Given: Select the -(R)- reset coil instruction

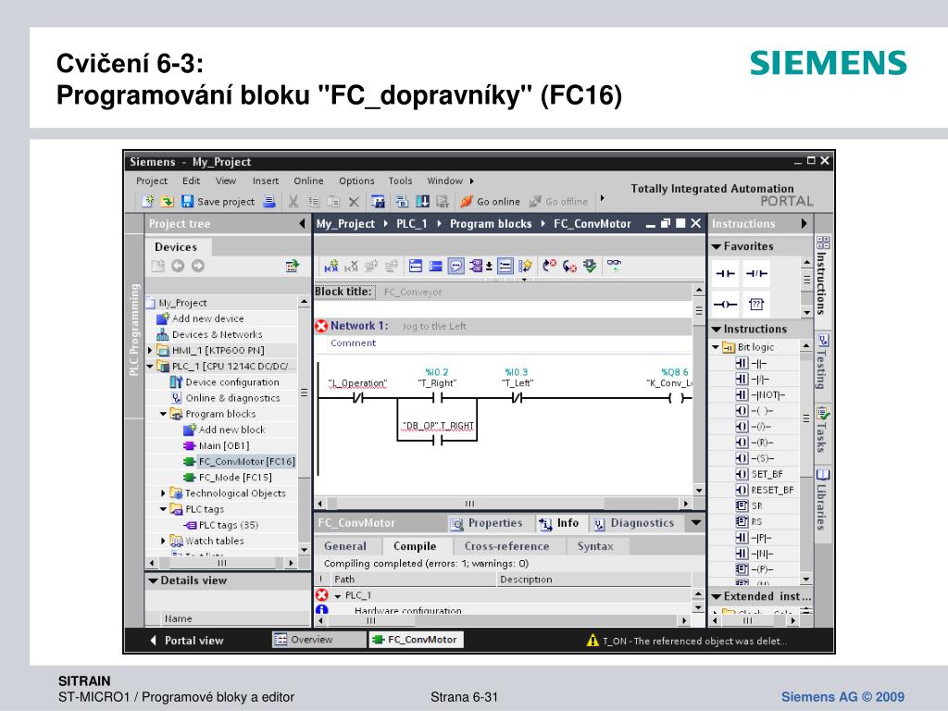Looking at the screenshot, I should (754, 443).
